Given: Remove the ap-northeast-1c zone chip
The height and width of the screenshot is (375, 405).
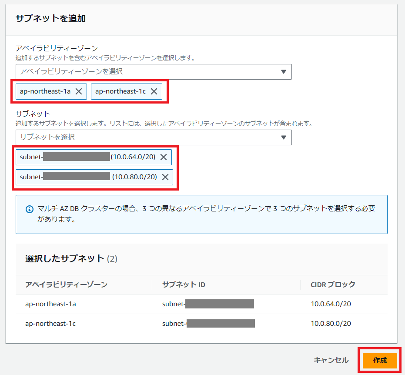Looking at the screenshot, I should (154, 91).
